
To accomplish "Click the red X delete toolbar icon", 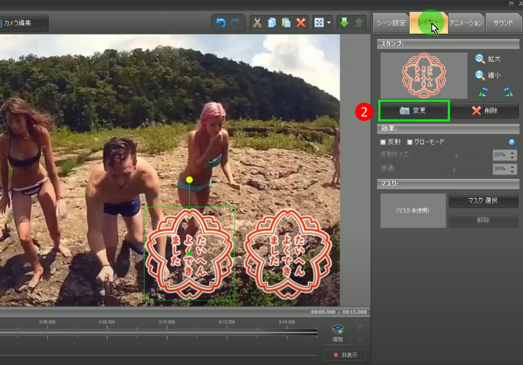I will (x=301, y=23).
